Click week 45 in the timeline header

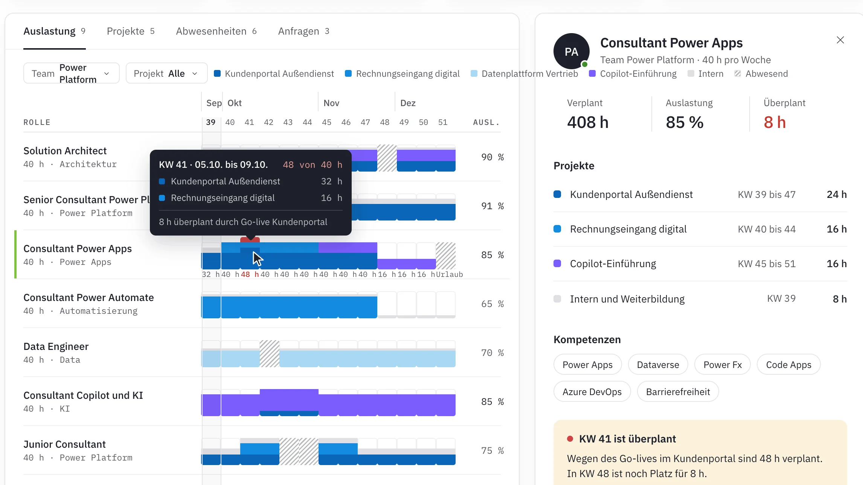pos(327,122)
